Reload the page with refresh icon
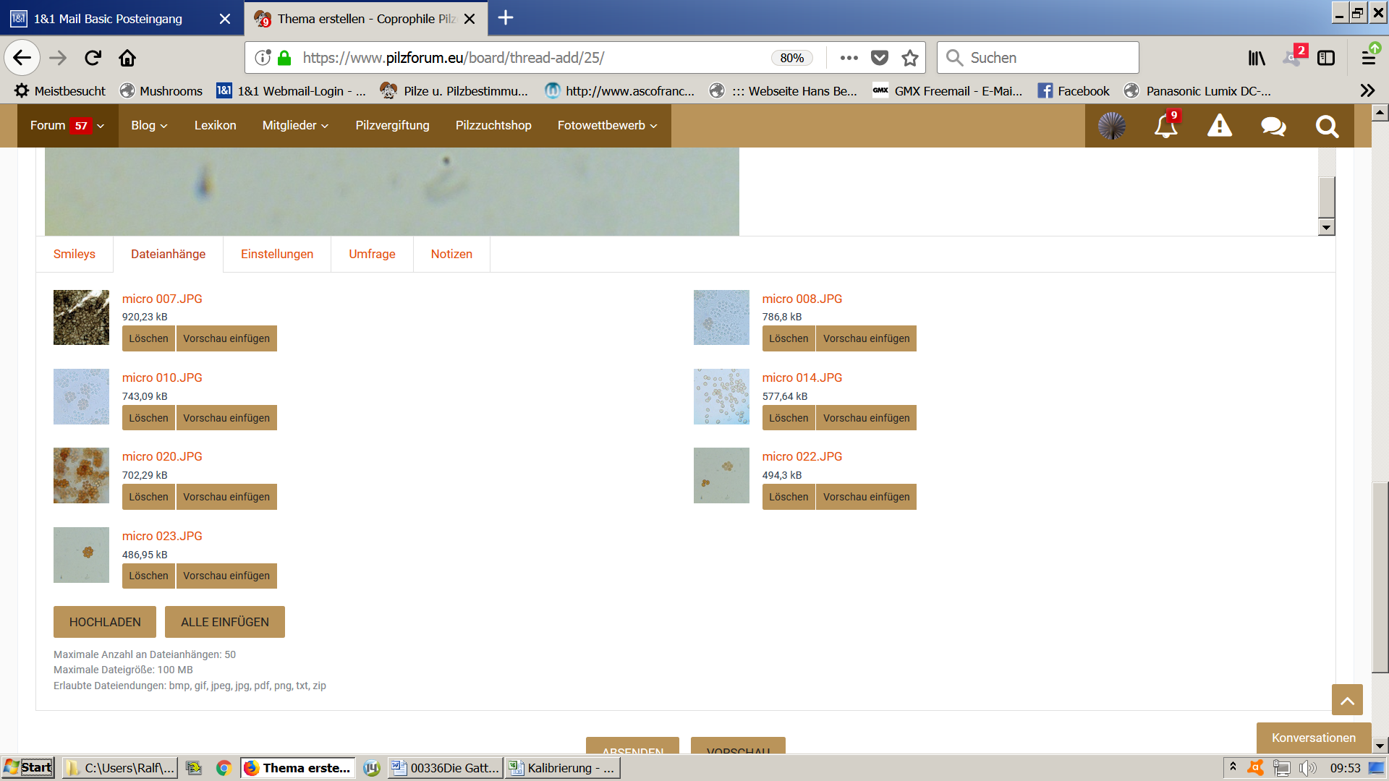This screenshot has height=781, width=1389. coord(93,58)
